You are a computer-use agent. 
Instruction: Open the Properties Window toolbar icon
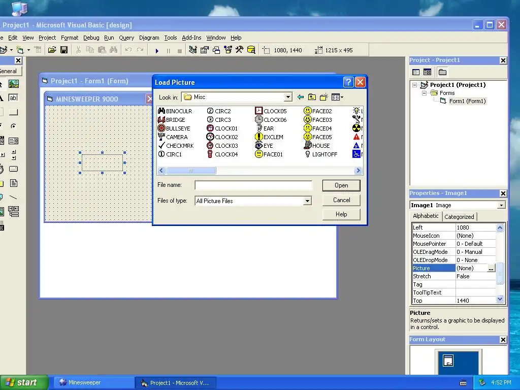205,50
